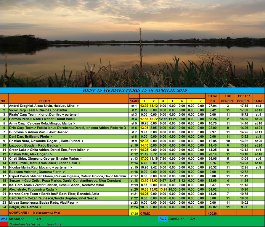The width and height of the screenshot is (265, 227).
Task: Click the 'TOTAL KG' column header
Action: [x=213, y=98]
